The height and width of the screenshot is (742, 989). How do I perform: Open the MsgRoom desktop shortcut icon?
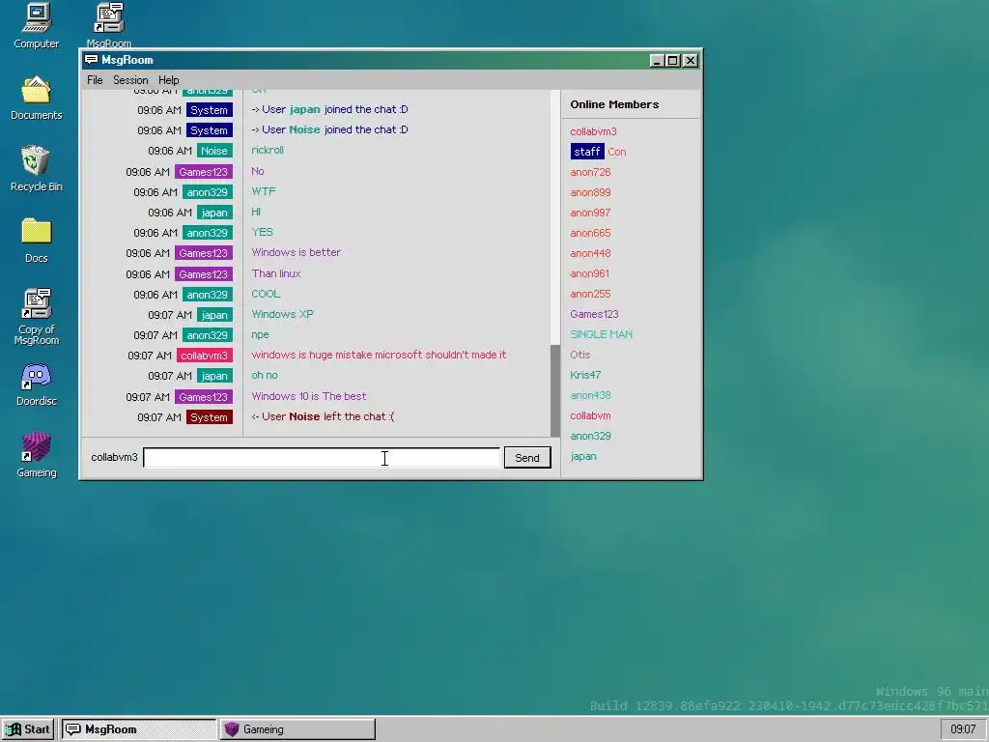(108, 25)
